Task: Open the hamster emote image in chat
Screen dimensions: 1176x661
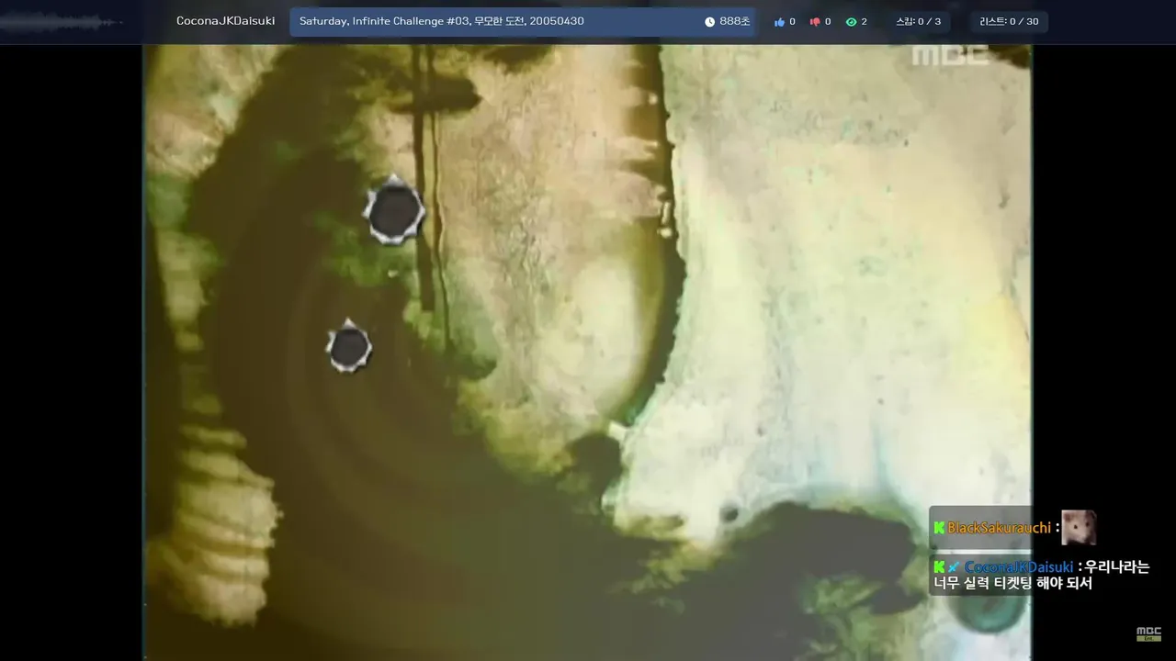Action: (1079, 528)
